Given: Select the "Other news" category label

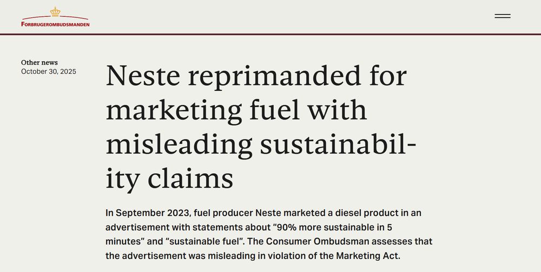Looking at the screenshot, I should (39, 62).
